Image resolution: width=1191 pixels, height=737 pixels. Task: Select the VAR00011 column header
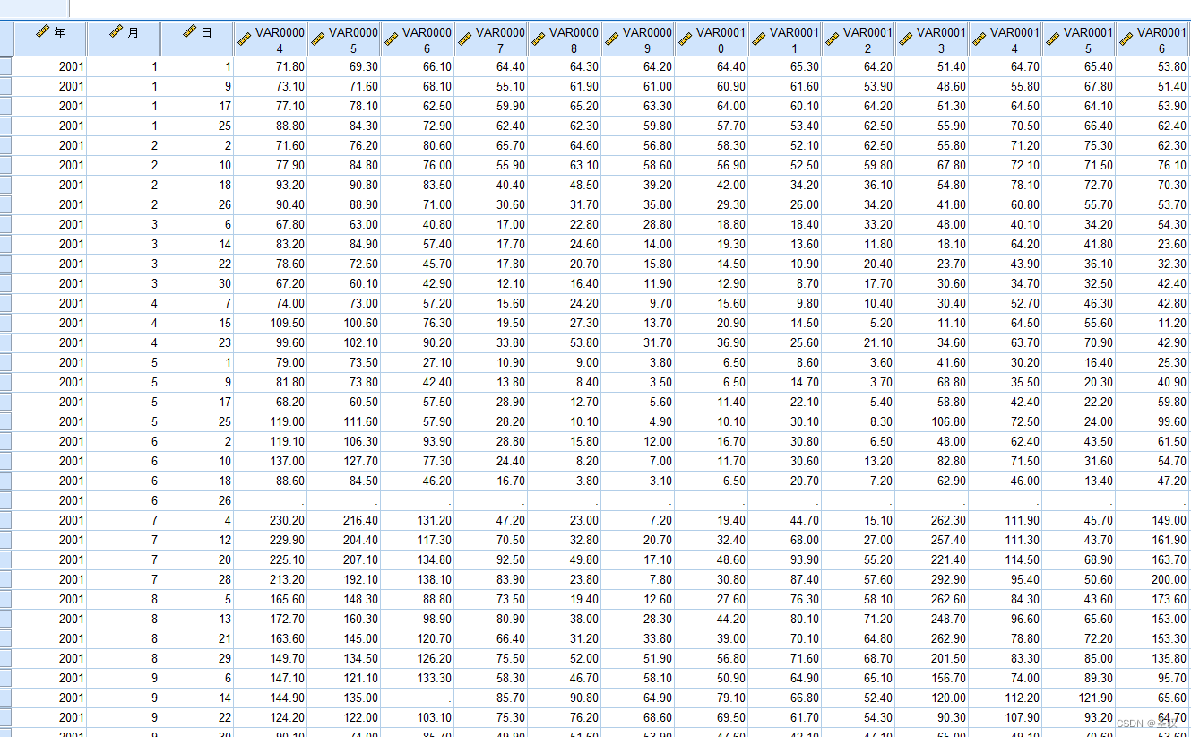(x=785, y=39)
